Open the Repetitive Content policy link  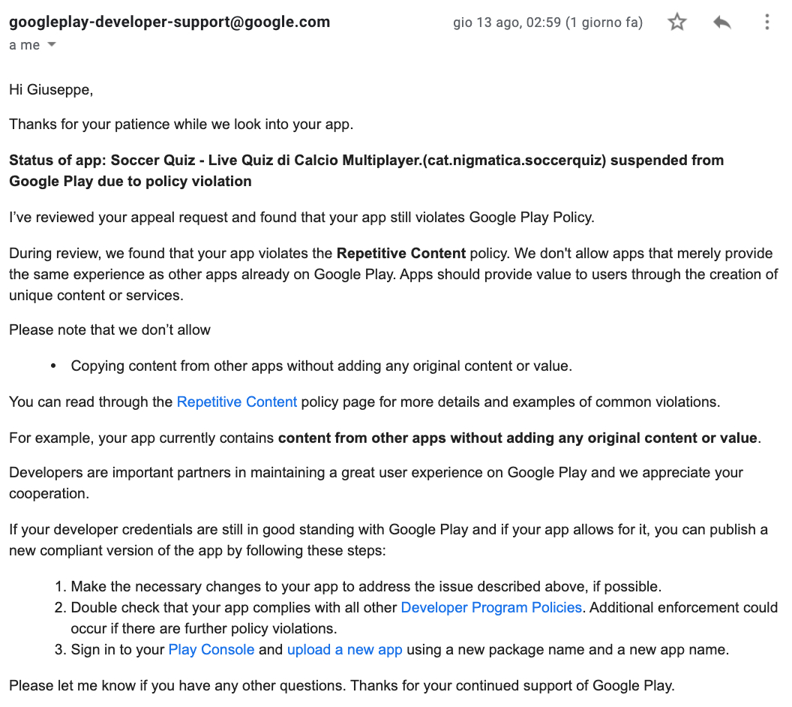coord(237,402)
